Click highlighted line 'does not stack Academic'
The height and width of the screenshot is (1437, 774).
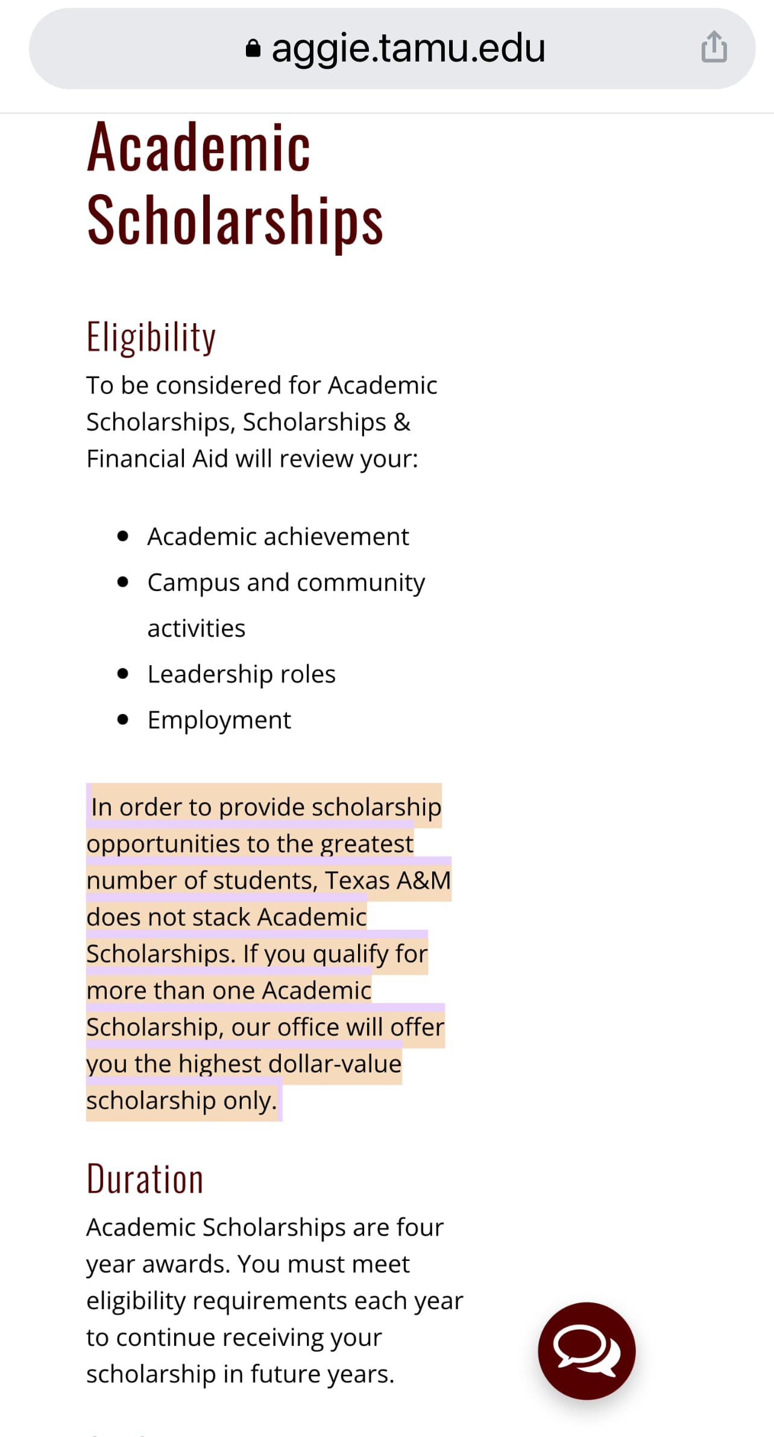[227, 917]
